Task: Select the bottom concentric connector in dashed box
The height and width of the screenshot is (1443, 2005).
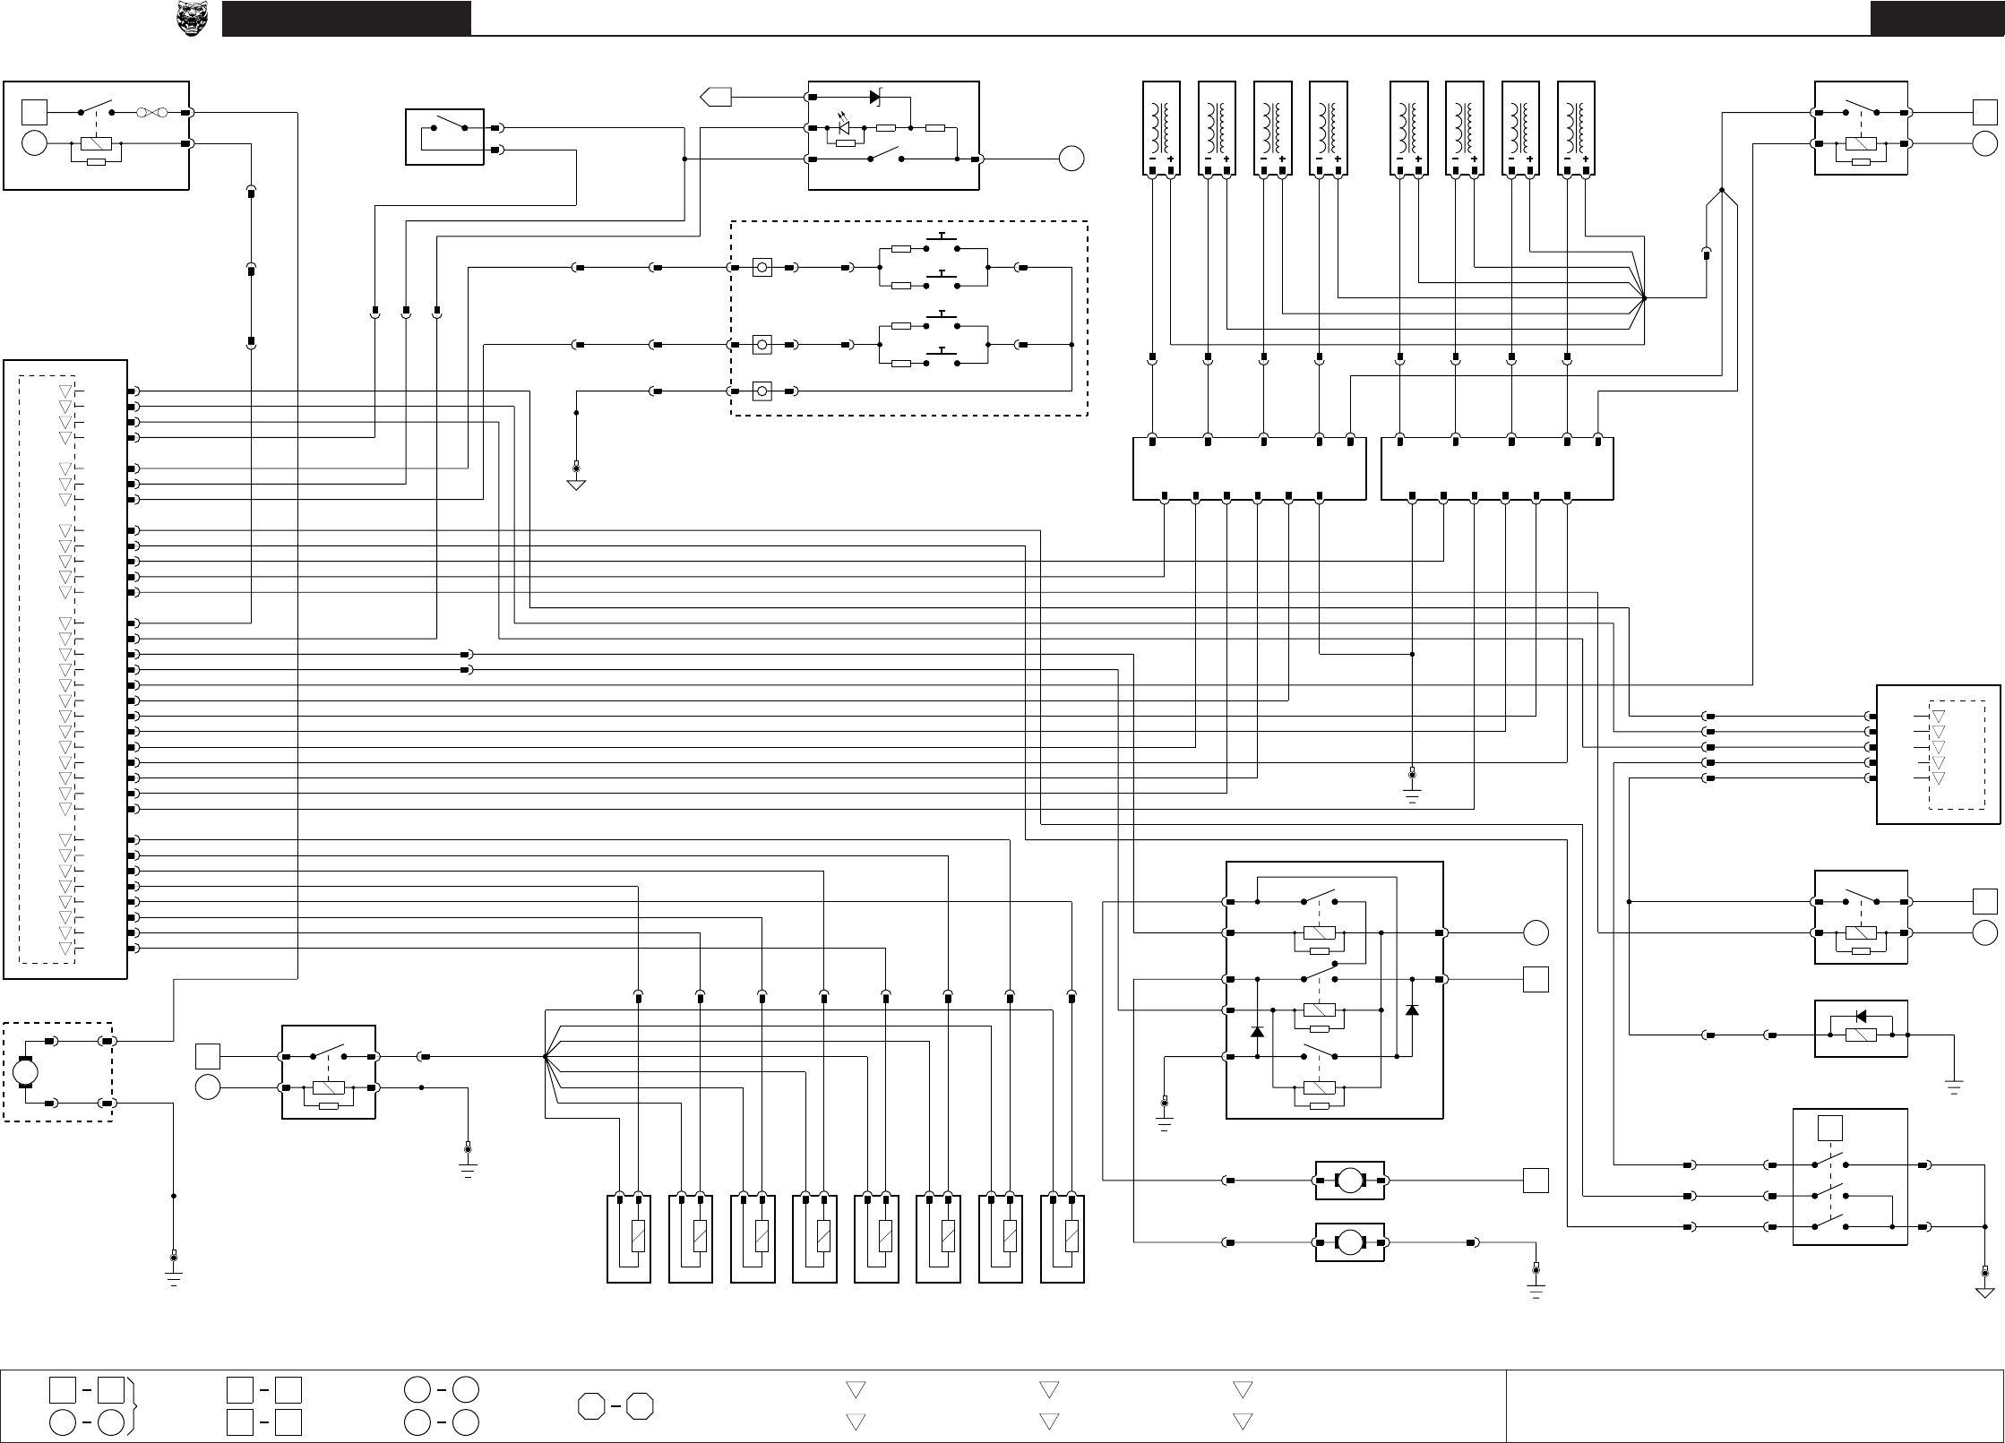Action: pos(762,391)
